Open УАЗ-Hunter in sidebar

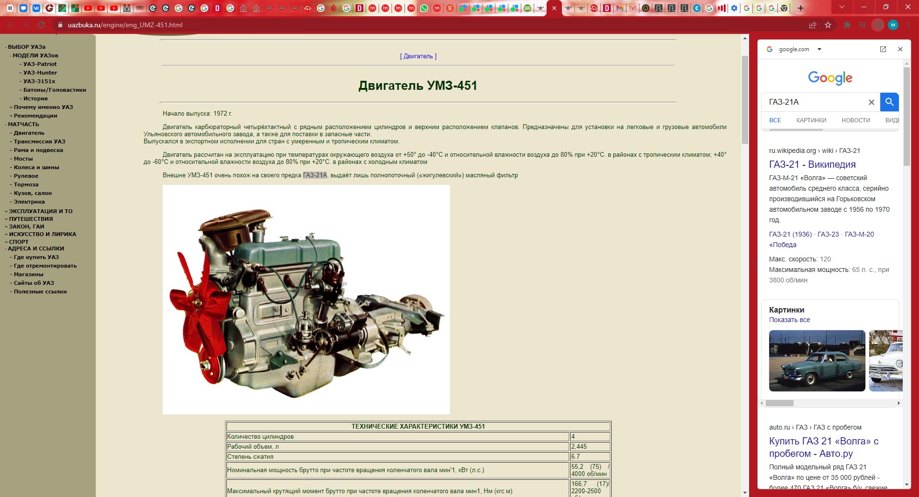tap(40, 73)
